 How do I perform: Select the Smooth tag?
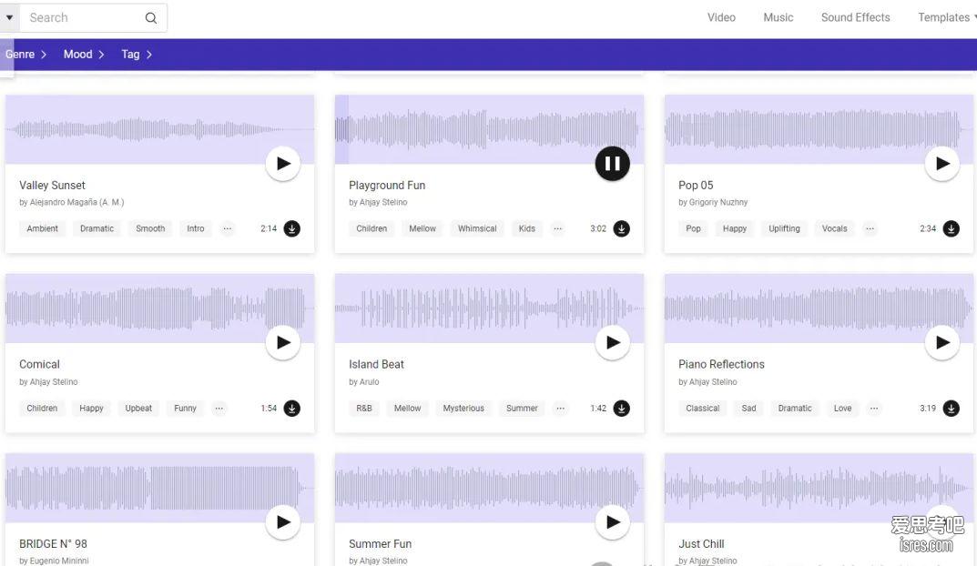tap(150, 228)
